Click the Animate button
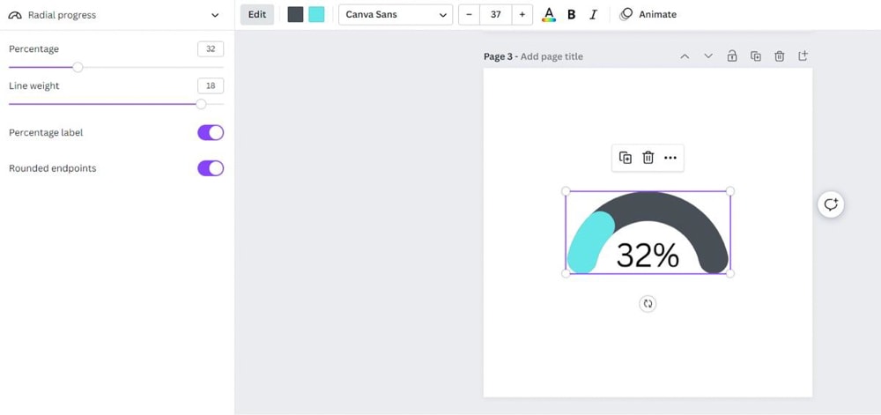 click(648, 15)
